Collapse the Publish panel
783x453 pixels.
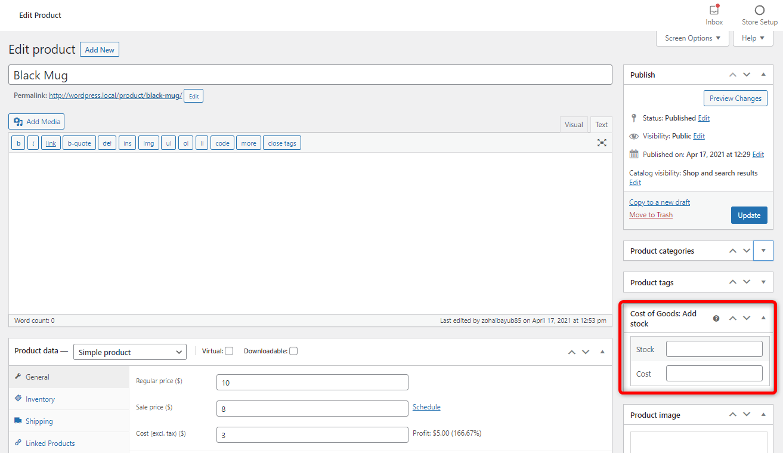[x=763, y=75]
